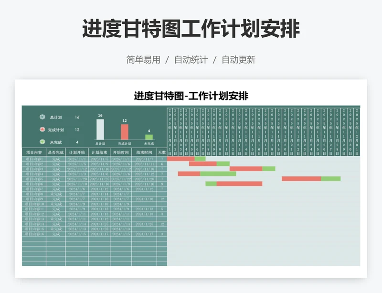The width and height of the screenshot is (382, 293).
Task: Click the sheet title 进度甘特图-工作计划安排
Action: (191, 96)
